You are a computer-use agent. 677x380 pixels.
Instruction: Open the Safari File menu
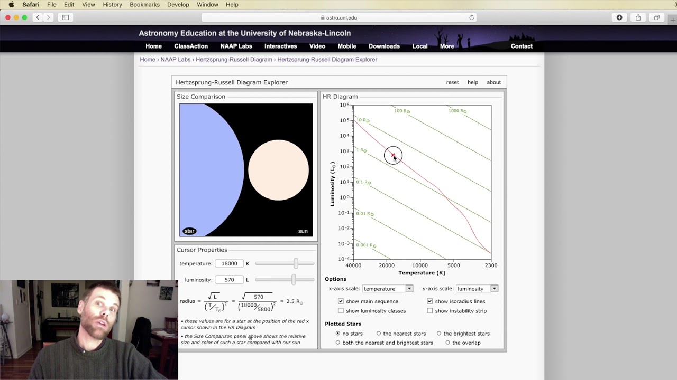(x=51, y=5)
